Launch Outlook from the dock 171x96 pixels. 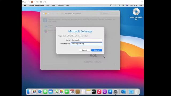click(x=123, y=92)
